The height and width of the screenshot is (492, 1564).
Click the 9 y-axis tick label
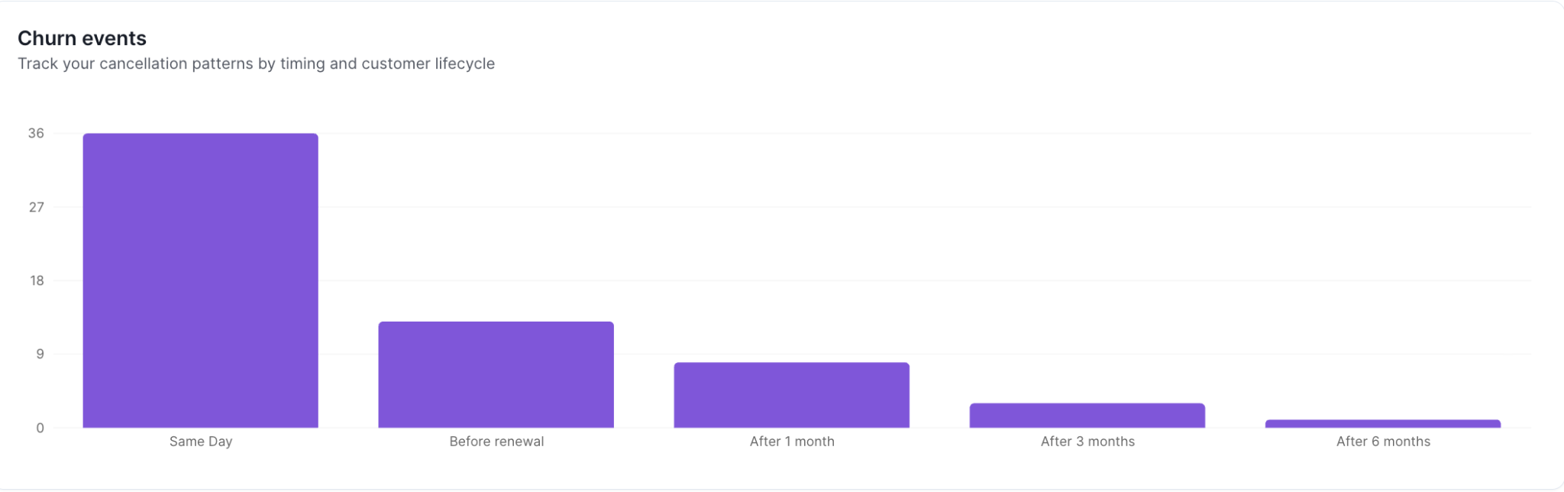[40, 354]
